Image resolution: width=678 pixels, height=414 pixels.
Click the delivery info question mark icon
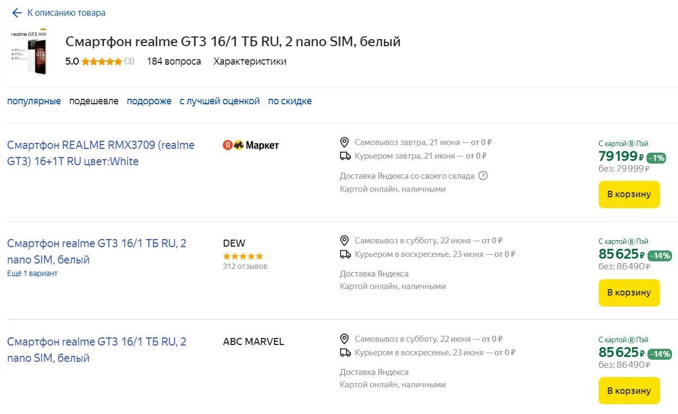[x=483, y=176]
